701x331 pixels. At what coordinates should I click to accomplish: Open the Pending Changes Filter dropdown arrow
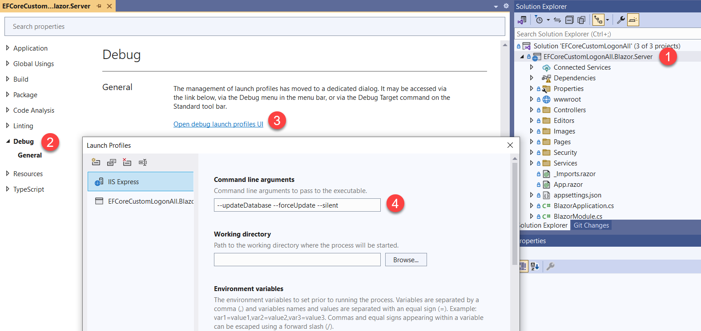coord(548,20)
